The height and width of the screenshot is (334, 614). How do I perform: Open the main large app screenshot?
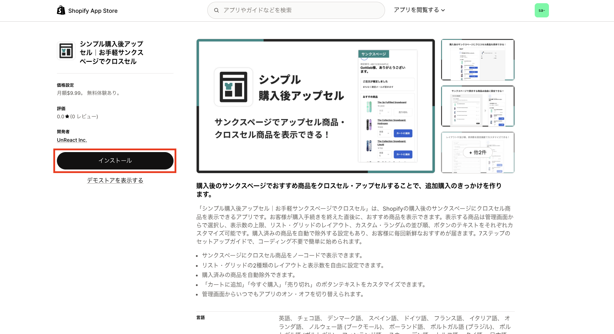coord(316,106)
